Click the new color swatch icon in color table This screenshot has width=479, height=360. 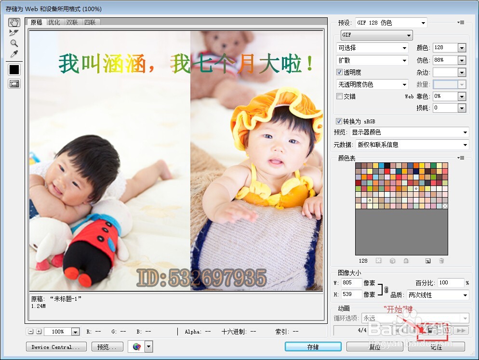pos(428,261)
